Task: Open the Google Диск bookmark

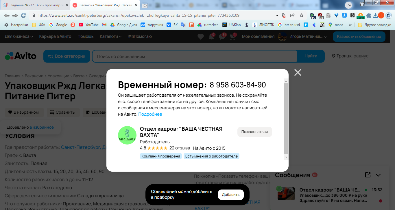Action: click(x=124, y=25)
